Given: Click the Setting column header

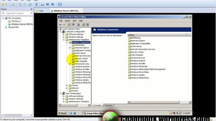Looking at the screenshot, I should [157, 35].
